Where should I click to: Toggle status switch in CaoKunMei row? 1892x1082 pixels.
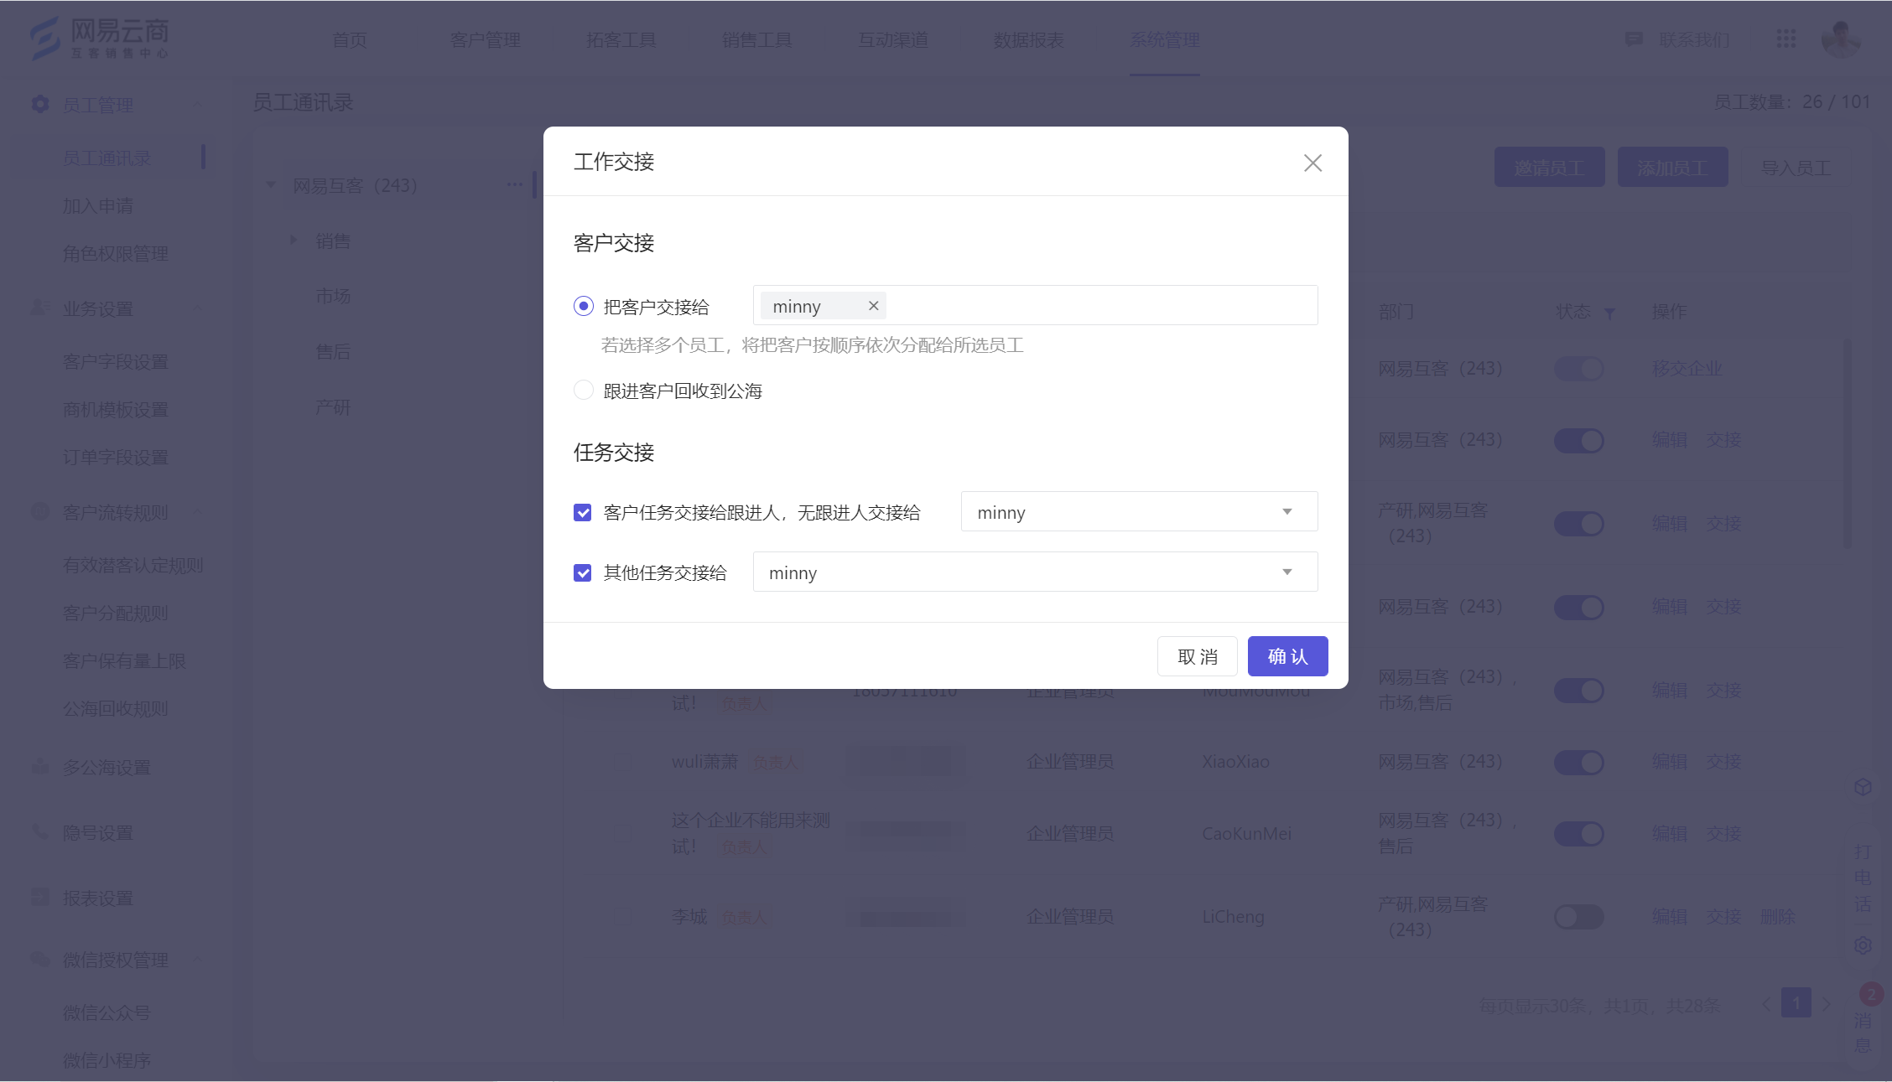click(x=1578, y=833)
